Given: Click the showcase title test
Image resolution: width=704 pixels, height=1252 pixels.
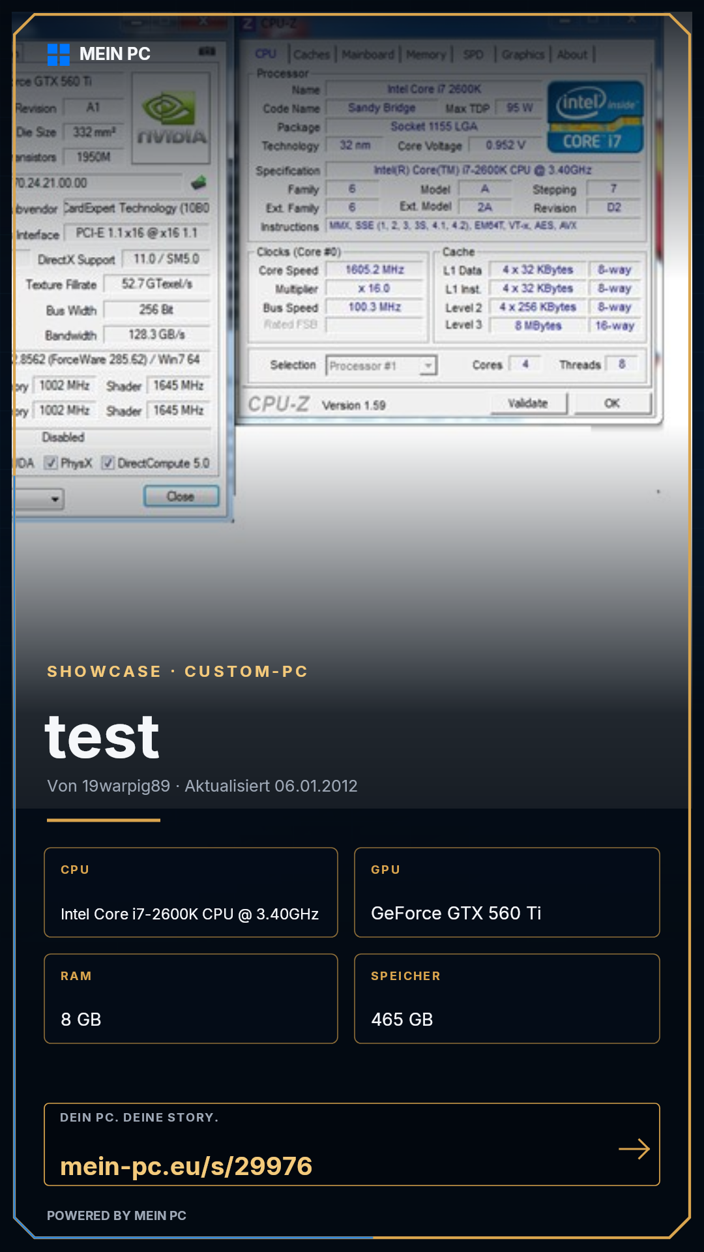Looking at the screenshot, I should tap(102, 738).
